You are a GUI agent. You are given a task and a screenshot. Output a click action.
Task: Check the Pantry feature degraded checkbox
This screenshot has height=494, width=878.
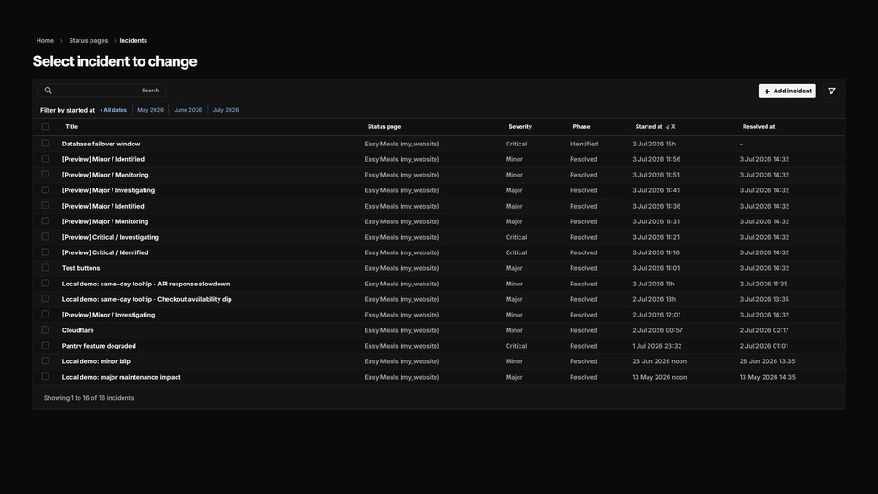46,346
